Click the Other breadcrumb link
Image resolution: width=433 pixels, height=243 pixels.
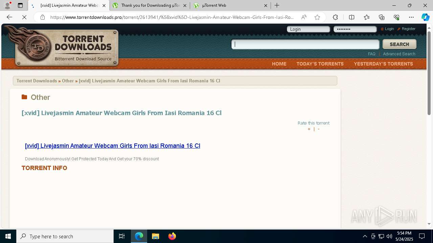68,81
